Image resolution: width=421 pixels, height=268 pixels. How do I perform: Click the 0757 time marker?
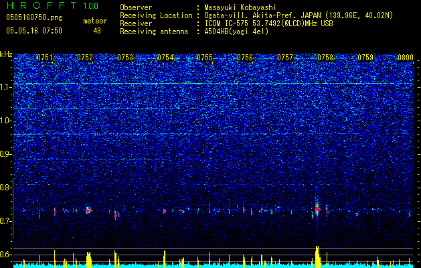285,58
